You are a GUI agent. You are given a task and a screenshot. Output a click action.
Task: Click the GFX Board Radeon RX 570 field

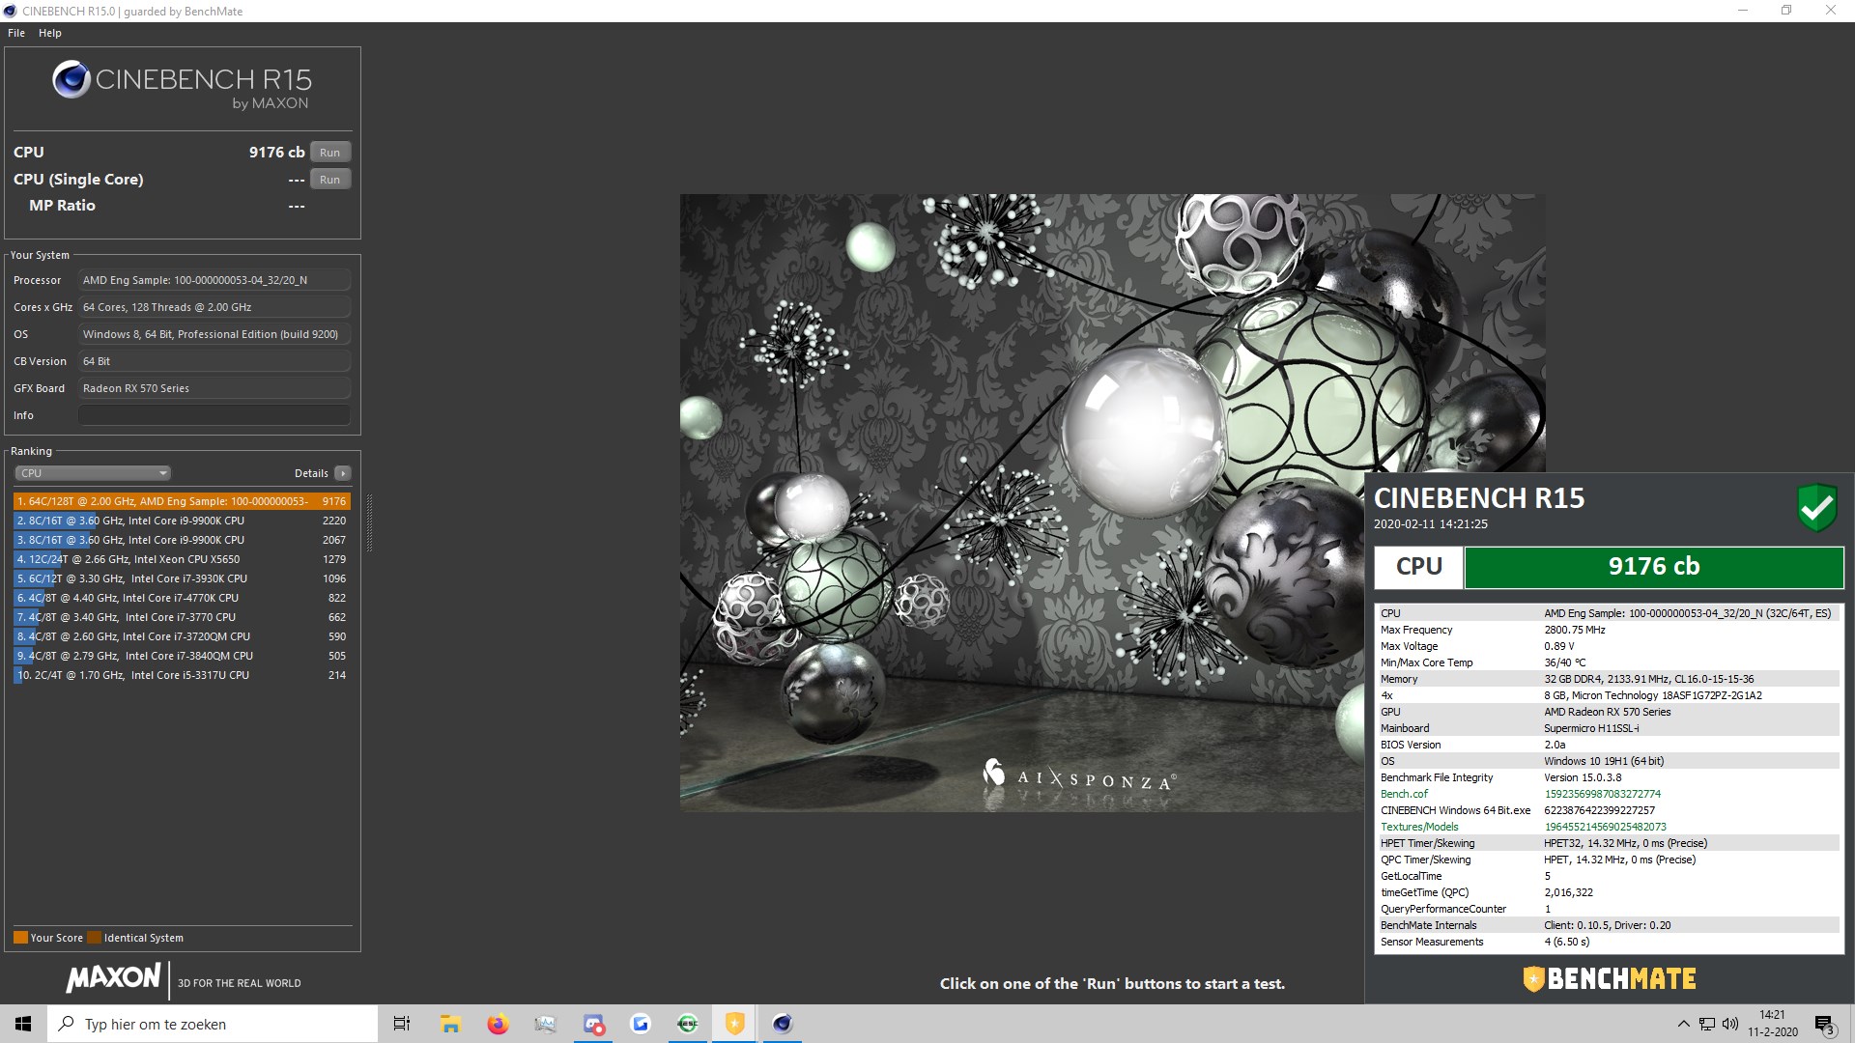214,388
